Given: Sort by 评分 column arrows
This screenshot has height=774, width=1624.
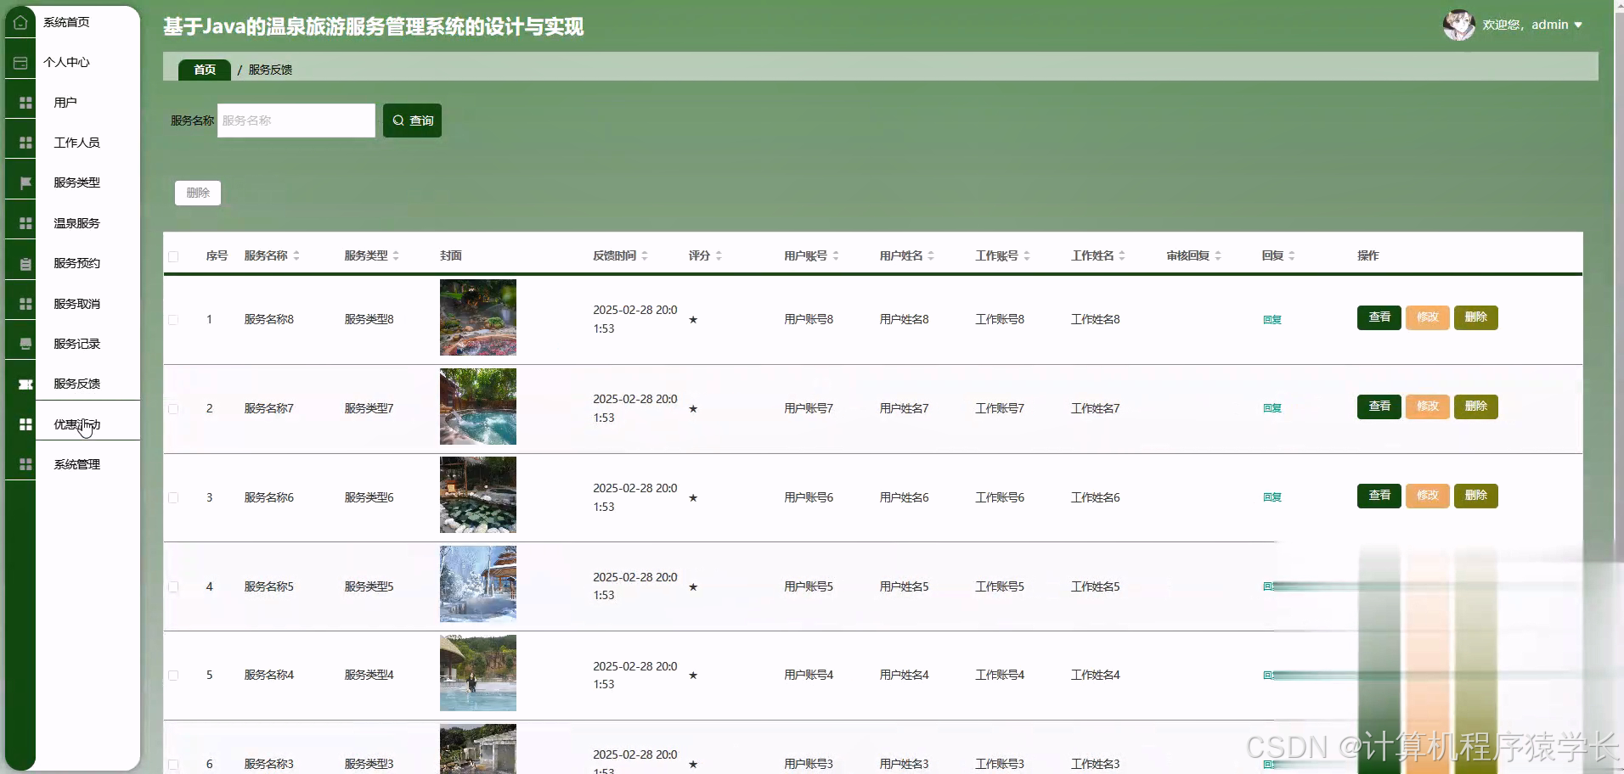Looking at the screenshot, I should click(x=719, y=255).
